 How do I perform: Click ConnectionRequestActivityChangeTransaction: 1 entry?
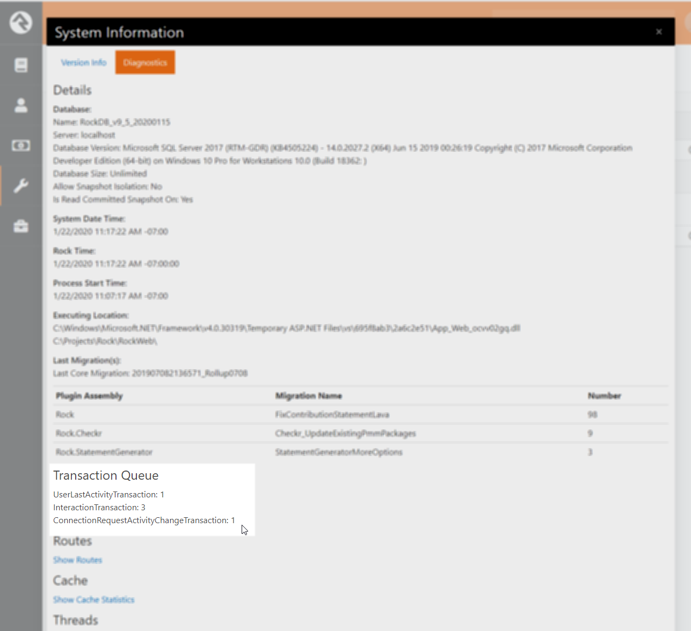point(144,520)
